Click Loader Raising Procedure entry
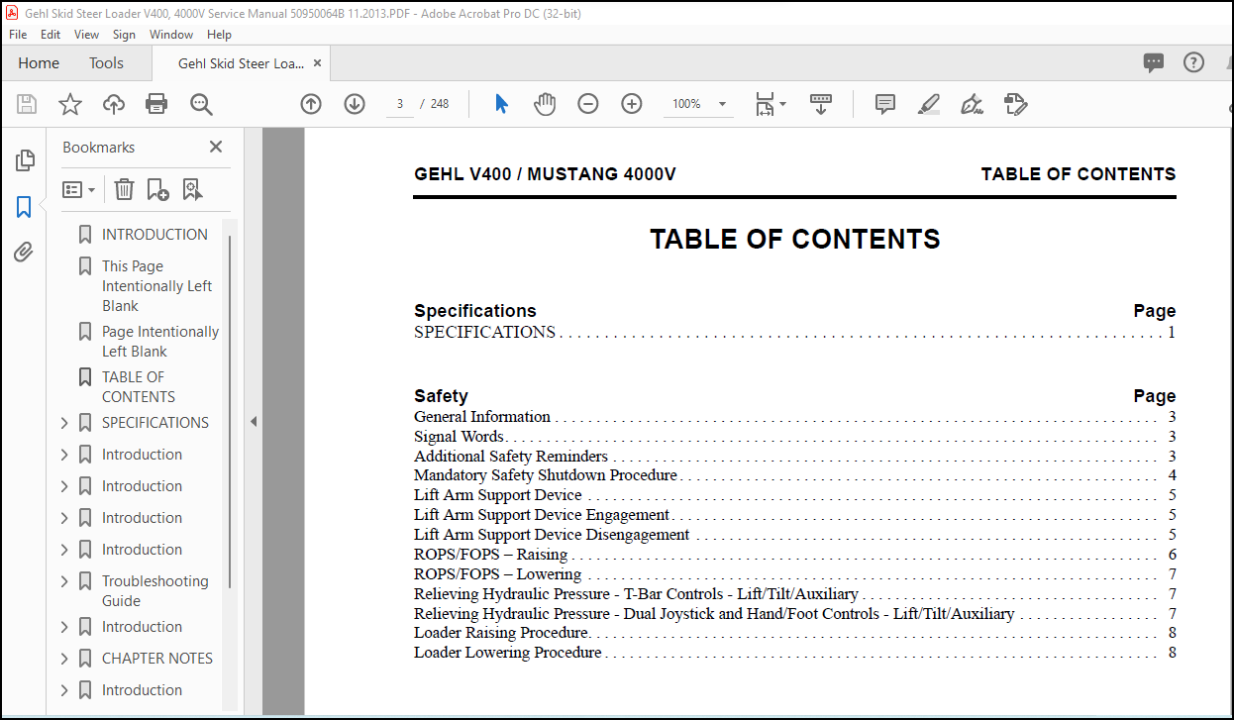The width and height of the screenshot is (1234, 720). coord(794,633)
